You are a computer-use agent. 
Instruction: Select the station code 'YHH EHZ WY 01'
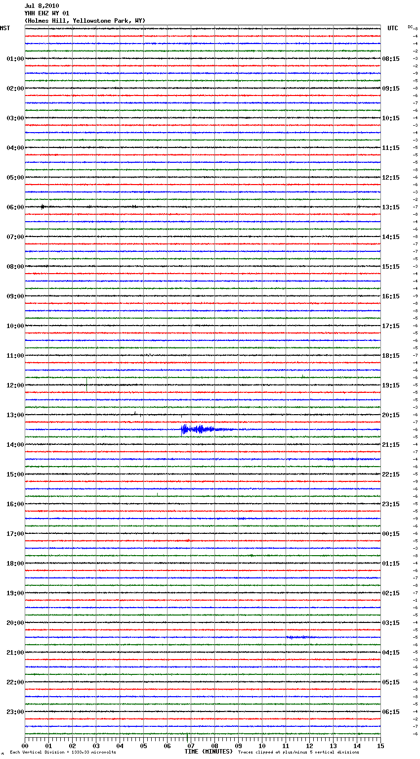pos(47,13)
